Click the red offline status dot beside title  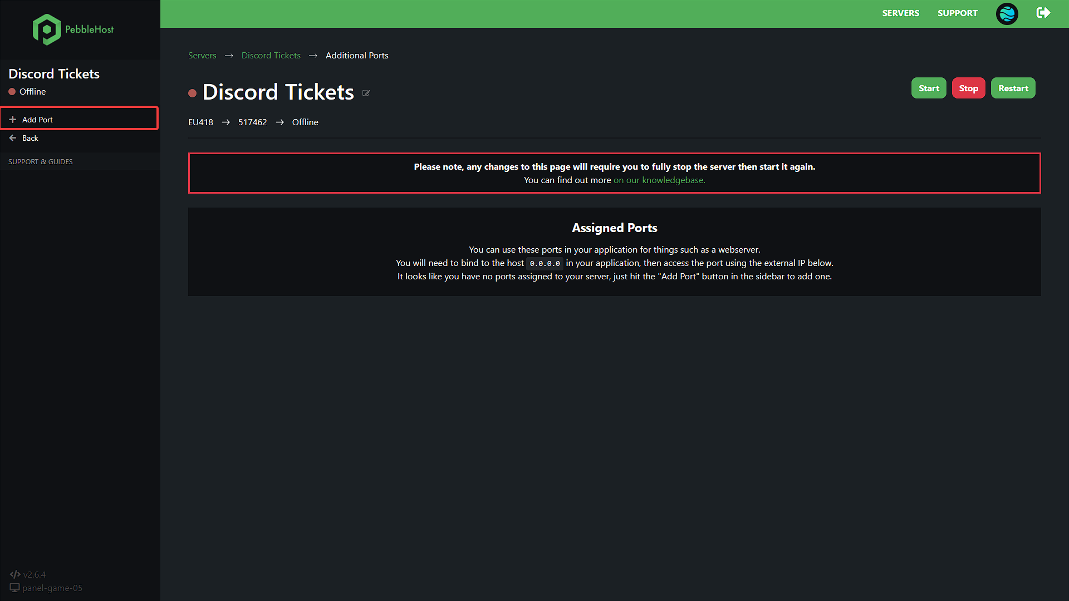(x=193, y=93)
